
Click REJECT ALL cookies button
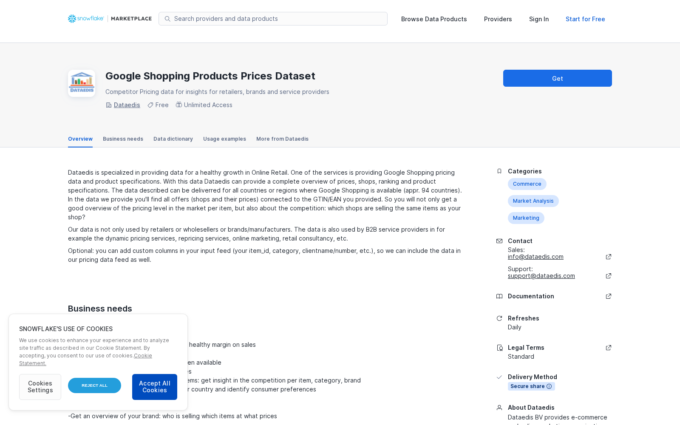pyautogui.click(x=94, y=385)
